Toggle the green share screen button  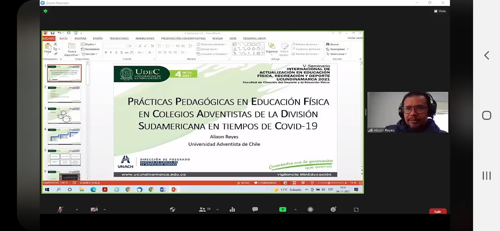click(282, 209)
